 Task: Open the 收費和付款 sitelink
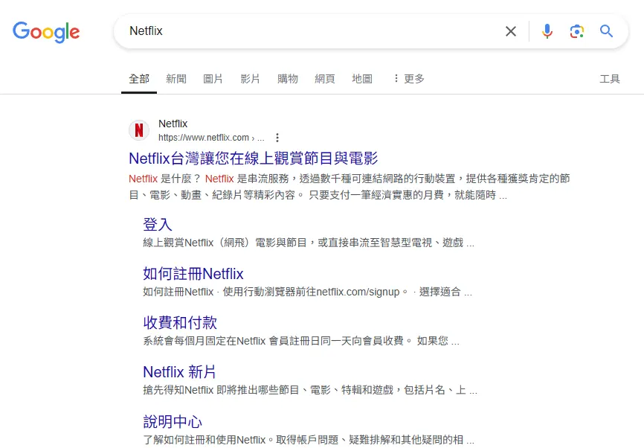point(180,323)
